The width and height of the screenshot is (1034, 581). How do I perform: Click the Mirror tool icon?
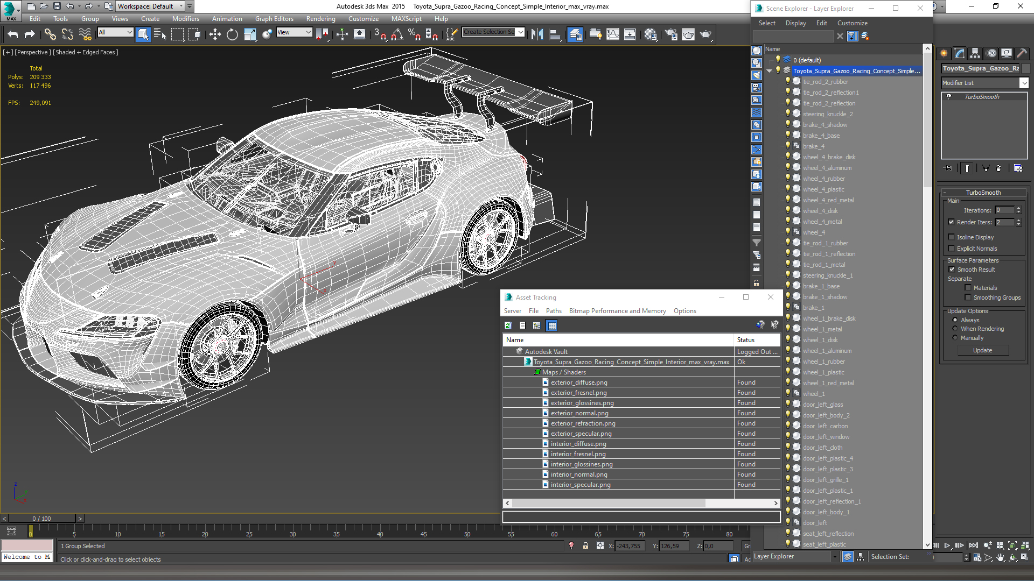click(x=537, y=35)
